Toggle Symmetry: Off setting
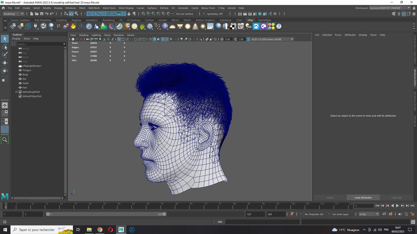The width and height of the screenshot is (417, 234). click(x=215, y=14)
